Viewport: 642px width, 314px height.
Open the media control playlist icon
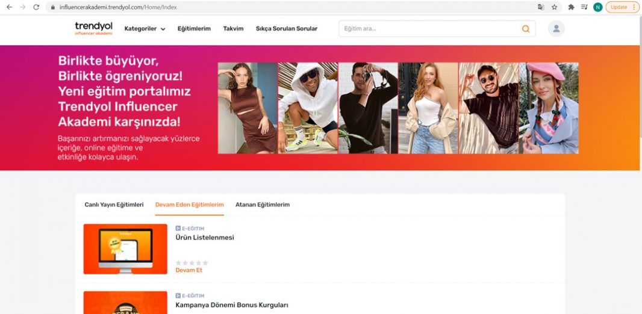coord(584,7)
